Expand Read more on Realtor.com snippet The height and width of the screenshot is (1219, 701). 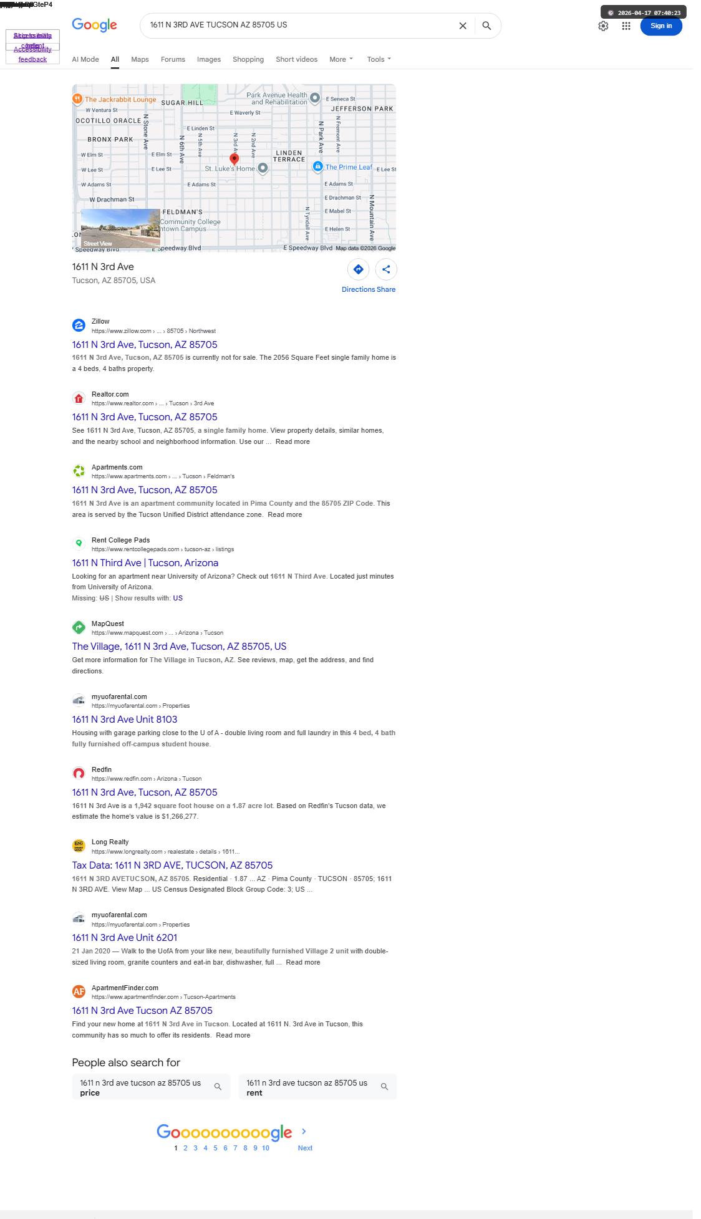pos(292,441)
